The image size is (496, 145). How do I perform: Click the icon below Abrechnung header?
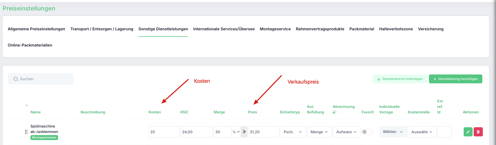click(x=334, y=112)
